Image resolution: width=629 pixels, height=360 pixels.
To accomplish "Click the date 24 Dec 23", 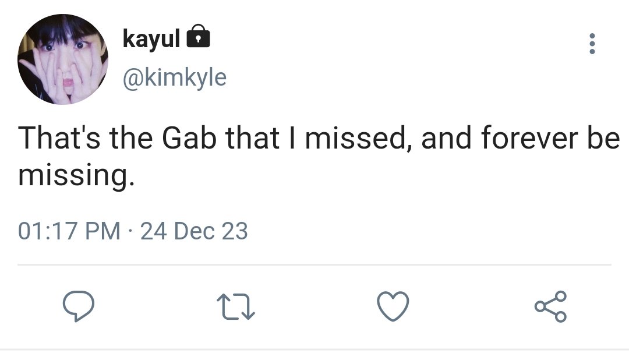I will (194, 231).
